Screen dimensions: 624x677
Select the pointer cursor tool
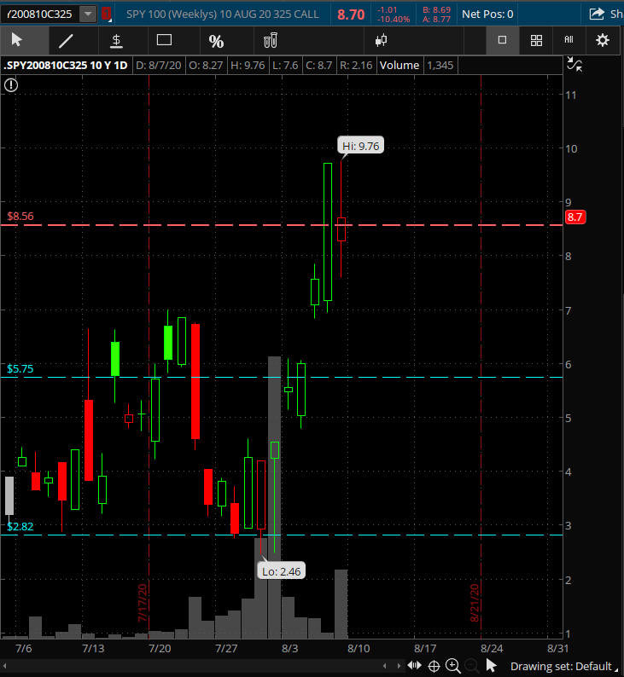17,40
